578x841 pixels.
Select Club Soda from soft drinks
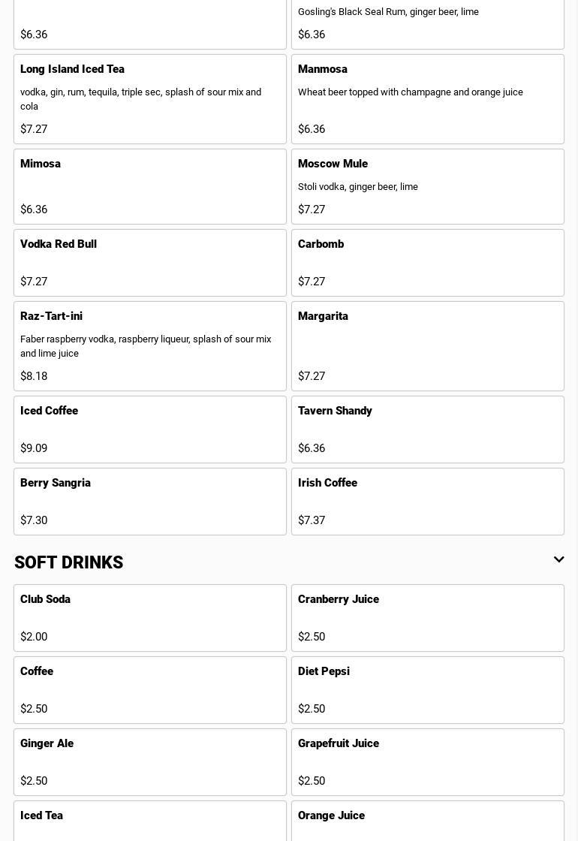coord(150,618)
